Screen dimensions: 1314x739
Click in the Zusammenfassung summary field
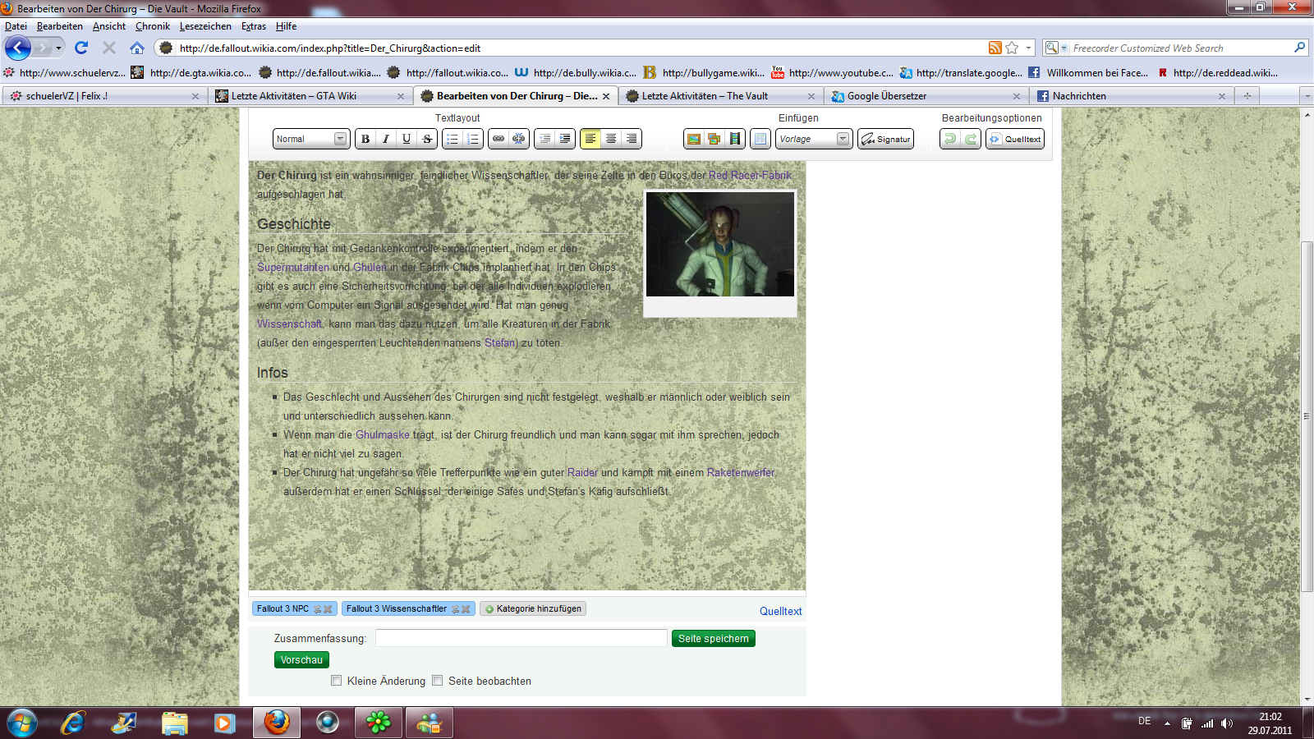(x=521, y=638)
